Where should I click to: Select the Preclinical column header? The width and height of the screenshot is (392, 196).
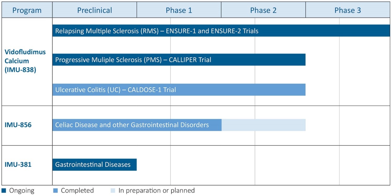[94, 10]
